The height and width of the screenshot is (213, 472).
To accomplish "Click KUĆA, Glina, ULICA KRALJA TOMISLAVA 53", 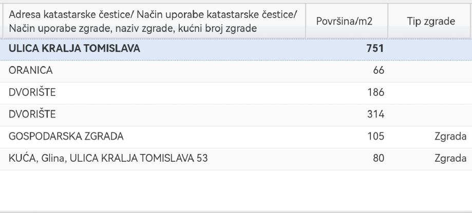I will click(108, 159).
